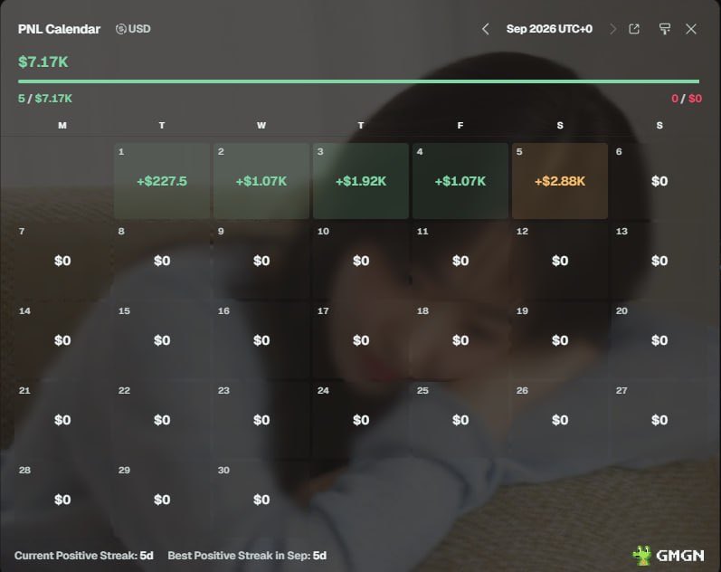Click the September 13 day cell
Image resolution: width=721 pixels, height=572 pixels.
pyautogui.click(x=659, y=261)
